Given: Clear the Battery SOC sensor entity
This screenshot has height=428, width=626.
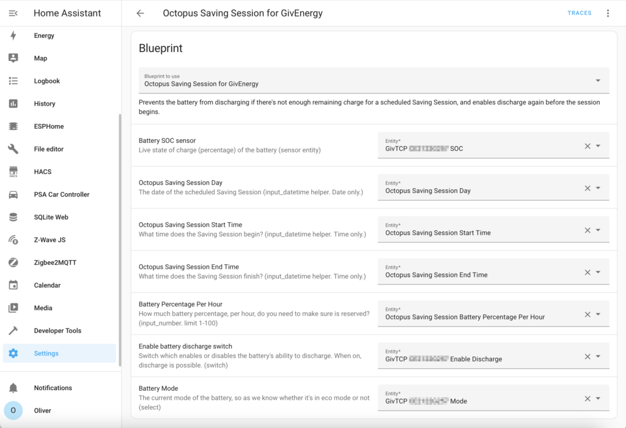Looking at the screenshot, I should pyautogui.click(x=587, y=146).
